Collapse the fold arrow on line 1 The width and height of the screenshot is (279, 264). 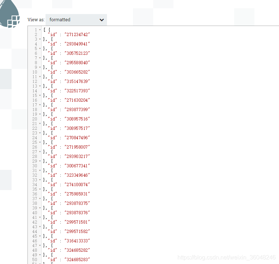tap(40, 30)
